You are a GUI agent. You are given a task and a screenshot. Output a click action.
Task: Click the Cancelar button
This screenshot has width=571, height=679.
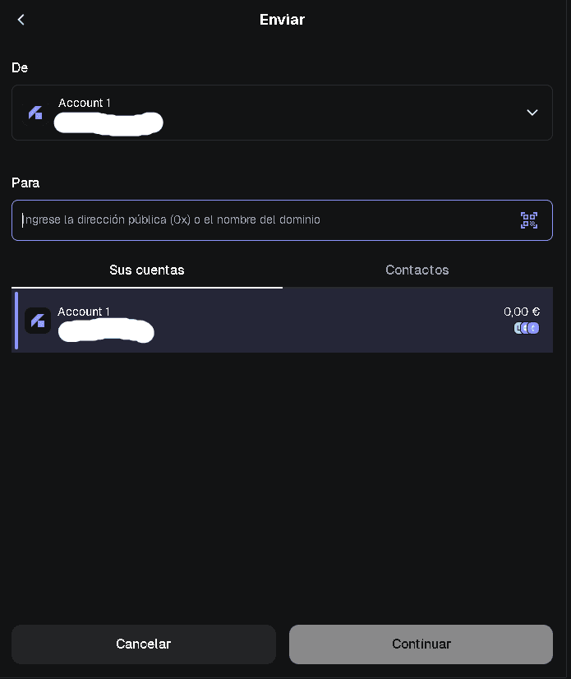coord(143,644)
